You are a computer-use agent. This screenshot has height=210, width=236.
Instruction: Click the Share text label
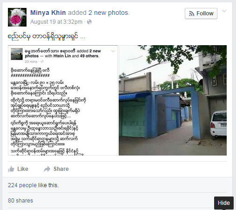coord(61,169)
